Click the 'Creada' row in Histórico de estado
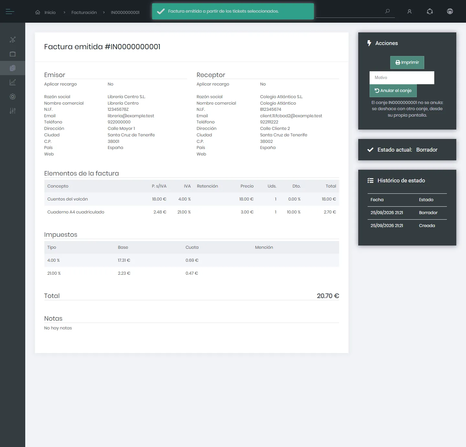 tap(407, 226)
